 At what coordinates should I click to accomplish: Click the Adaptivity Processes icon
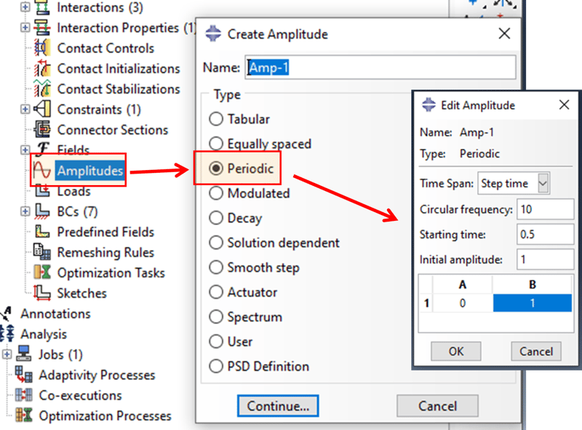click(24, 374)
